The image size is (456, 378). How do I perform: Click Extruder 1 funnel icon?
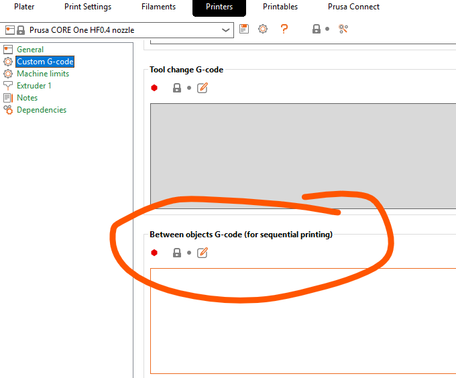tap(8, 86)
